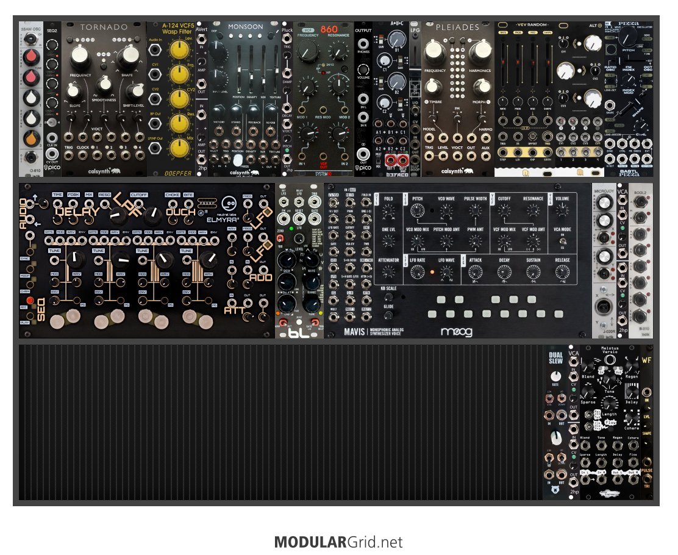The width and height of the screenshot is (678, 555).
Task: Click the Mavis GLIDE knob
Action: (388, 316)
